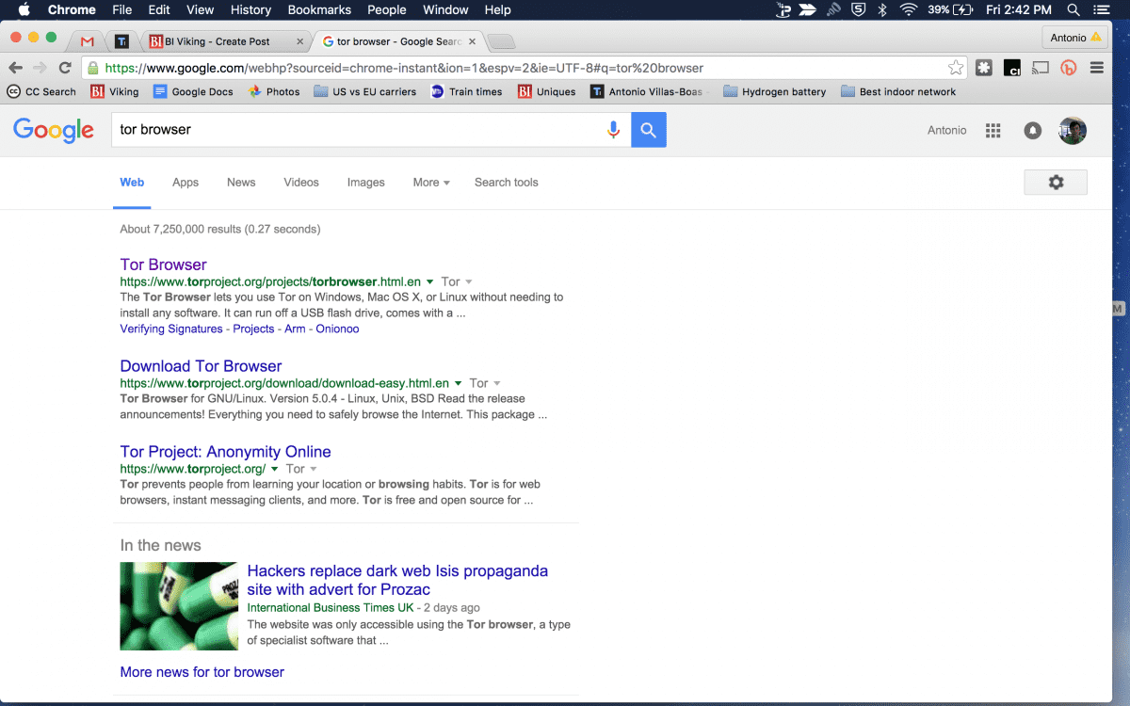Click More news for tor browser link

[202, 672]
